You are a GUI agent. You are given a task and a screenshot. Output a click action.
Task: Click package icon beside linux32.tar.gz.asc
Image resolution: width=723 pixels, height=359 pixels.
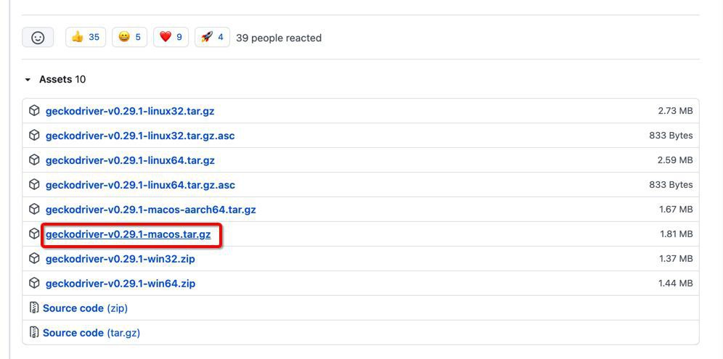coord(34,136)
